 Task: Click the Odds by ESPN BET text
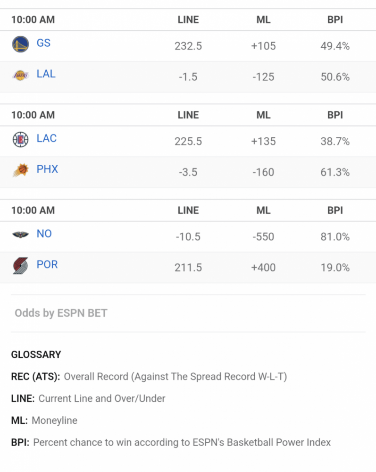coord(61,313)
